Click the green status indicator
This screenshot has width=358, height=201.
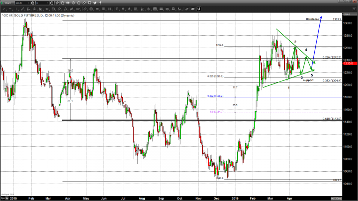click(2, 3)
